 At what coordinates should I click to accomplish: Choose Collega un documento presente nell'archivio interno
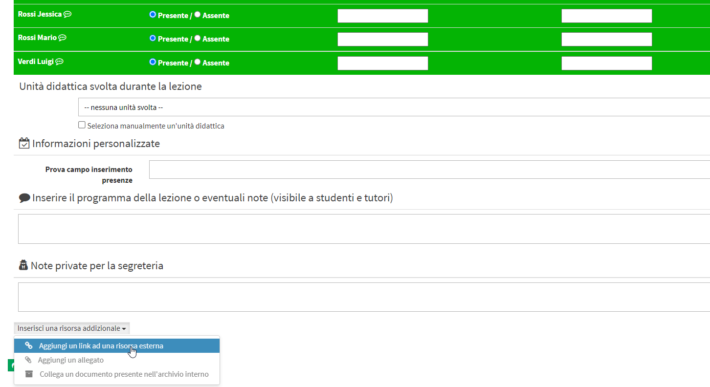pos(117,374)
